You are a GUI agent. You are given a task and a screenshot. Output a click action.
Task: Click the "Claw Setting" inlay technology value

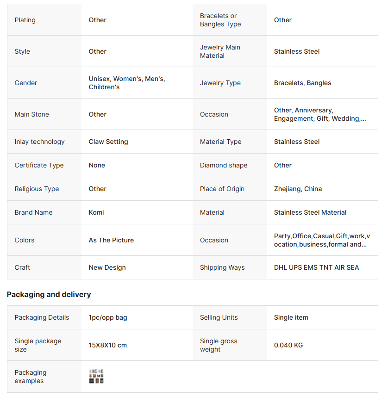[108, 142]
